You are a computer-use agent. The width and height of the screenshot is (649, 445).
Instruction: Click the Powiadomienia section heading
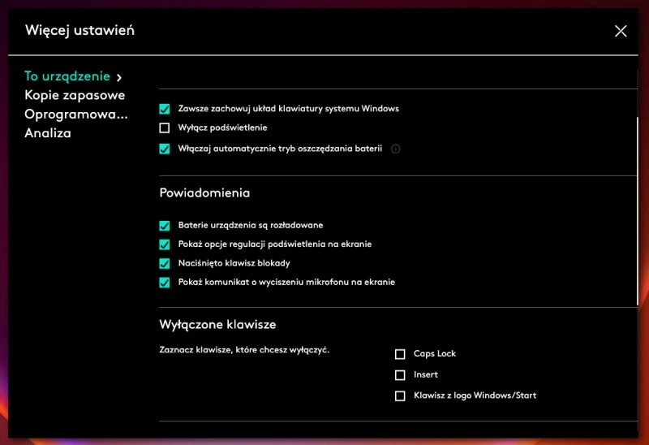(x=204, y=193)
